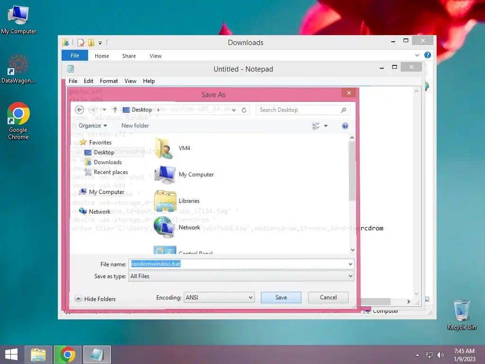Expand the Desktop breadcrumb chevron

coord(158,109)
